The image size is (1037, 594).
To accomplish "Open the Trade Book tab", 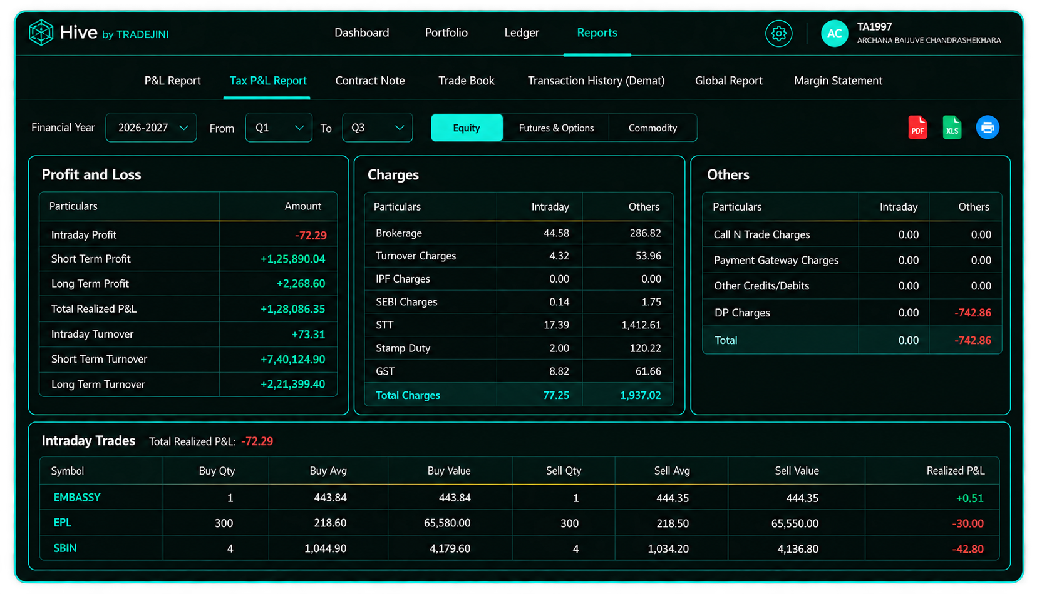I will point(466,81).
